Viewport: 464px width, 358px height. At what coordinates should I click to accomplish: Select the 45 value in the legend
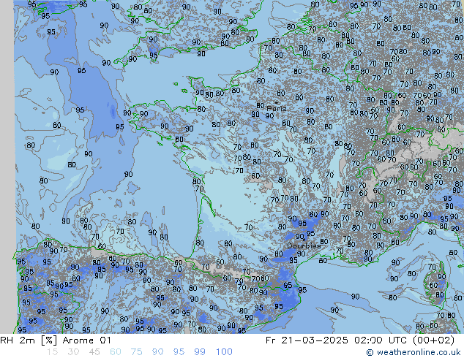pyautogui.click(x=94, y=352)
